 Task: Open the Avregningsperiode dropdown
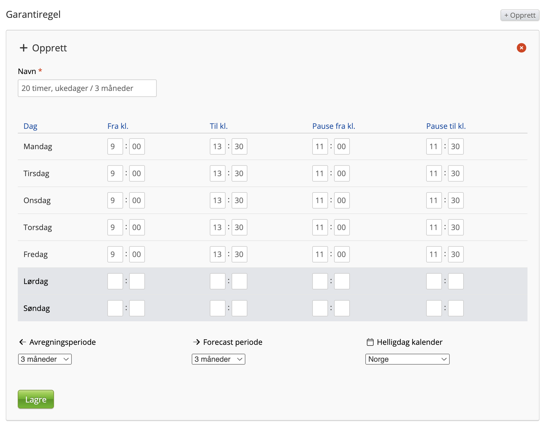coord(45,359)
